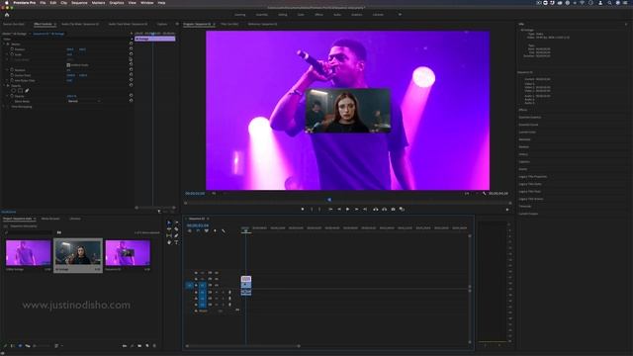Screen dimensions: 633x356
Task: Toggle the Uniform Scale checkbox
Action: coord(68,65)
